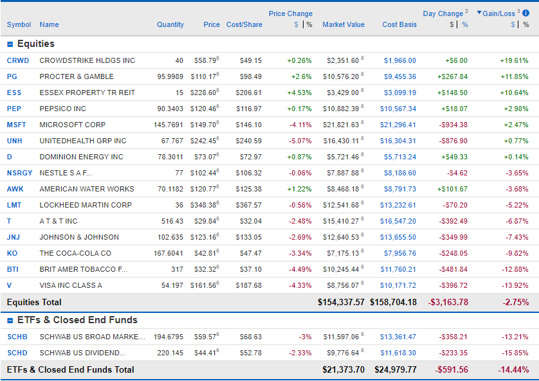Open SCHB cost basis $13,361.47
539x381 pixels.
398,337
